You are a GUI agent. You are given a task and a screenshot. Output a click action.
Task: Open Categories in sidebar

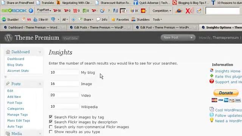[16, 109]
